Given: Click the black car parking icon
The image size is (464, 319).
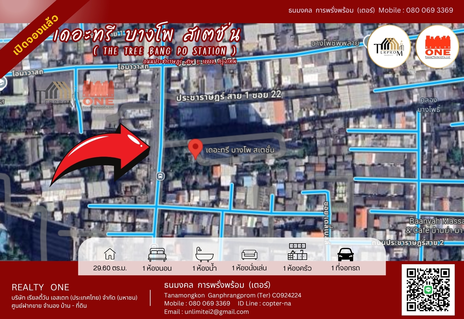Looking at the screenshot, I should pos(345,255).
